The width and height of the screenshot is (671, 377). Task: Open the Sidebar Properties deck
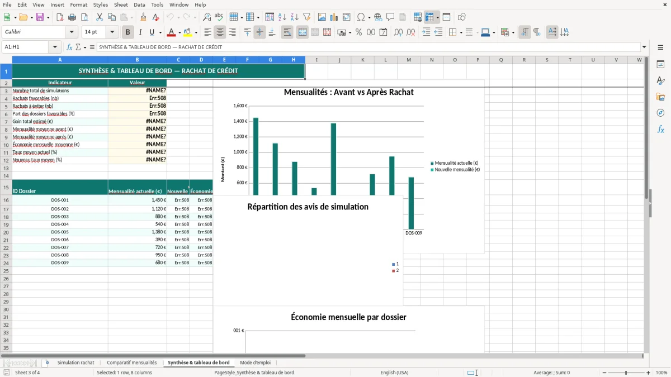(x=660, y=64)
